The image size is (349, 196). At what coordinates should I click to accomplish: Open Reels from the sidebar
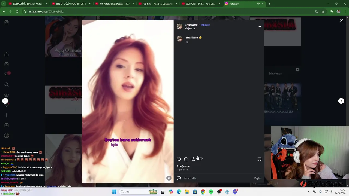pyautogui.click(x=7, y=64)
